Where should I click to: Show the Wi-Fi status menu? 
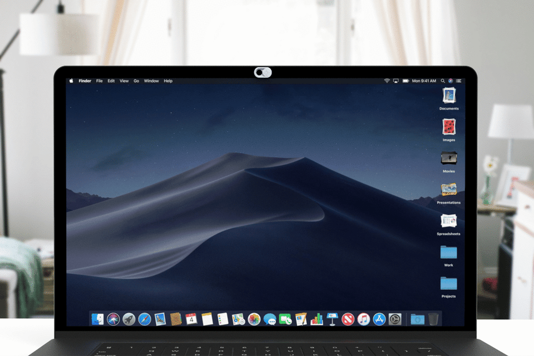coord(387,81)
